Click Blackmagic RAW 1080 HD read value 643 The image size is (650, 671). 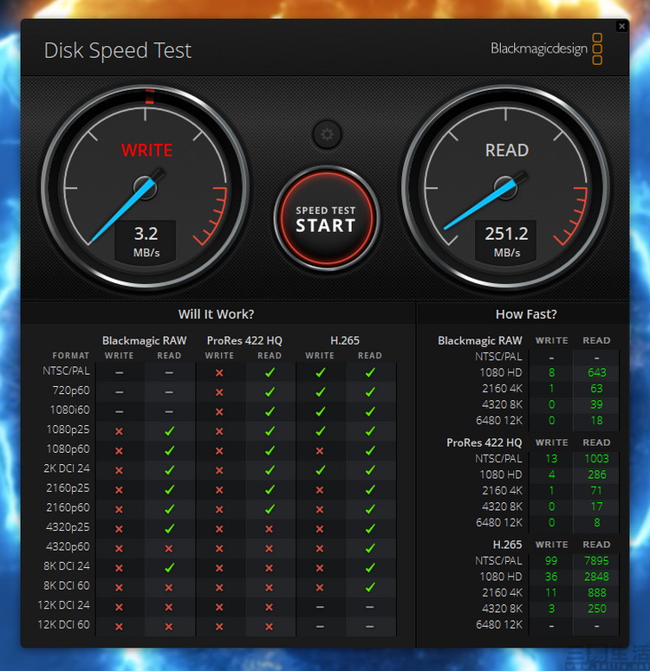click(x=596, y=373)
